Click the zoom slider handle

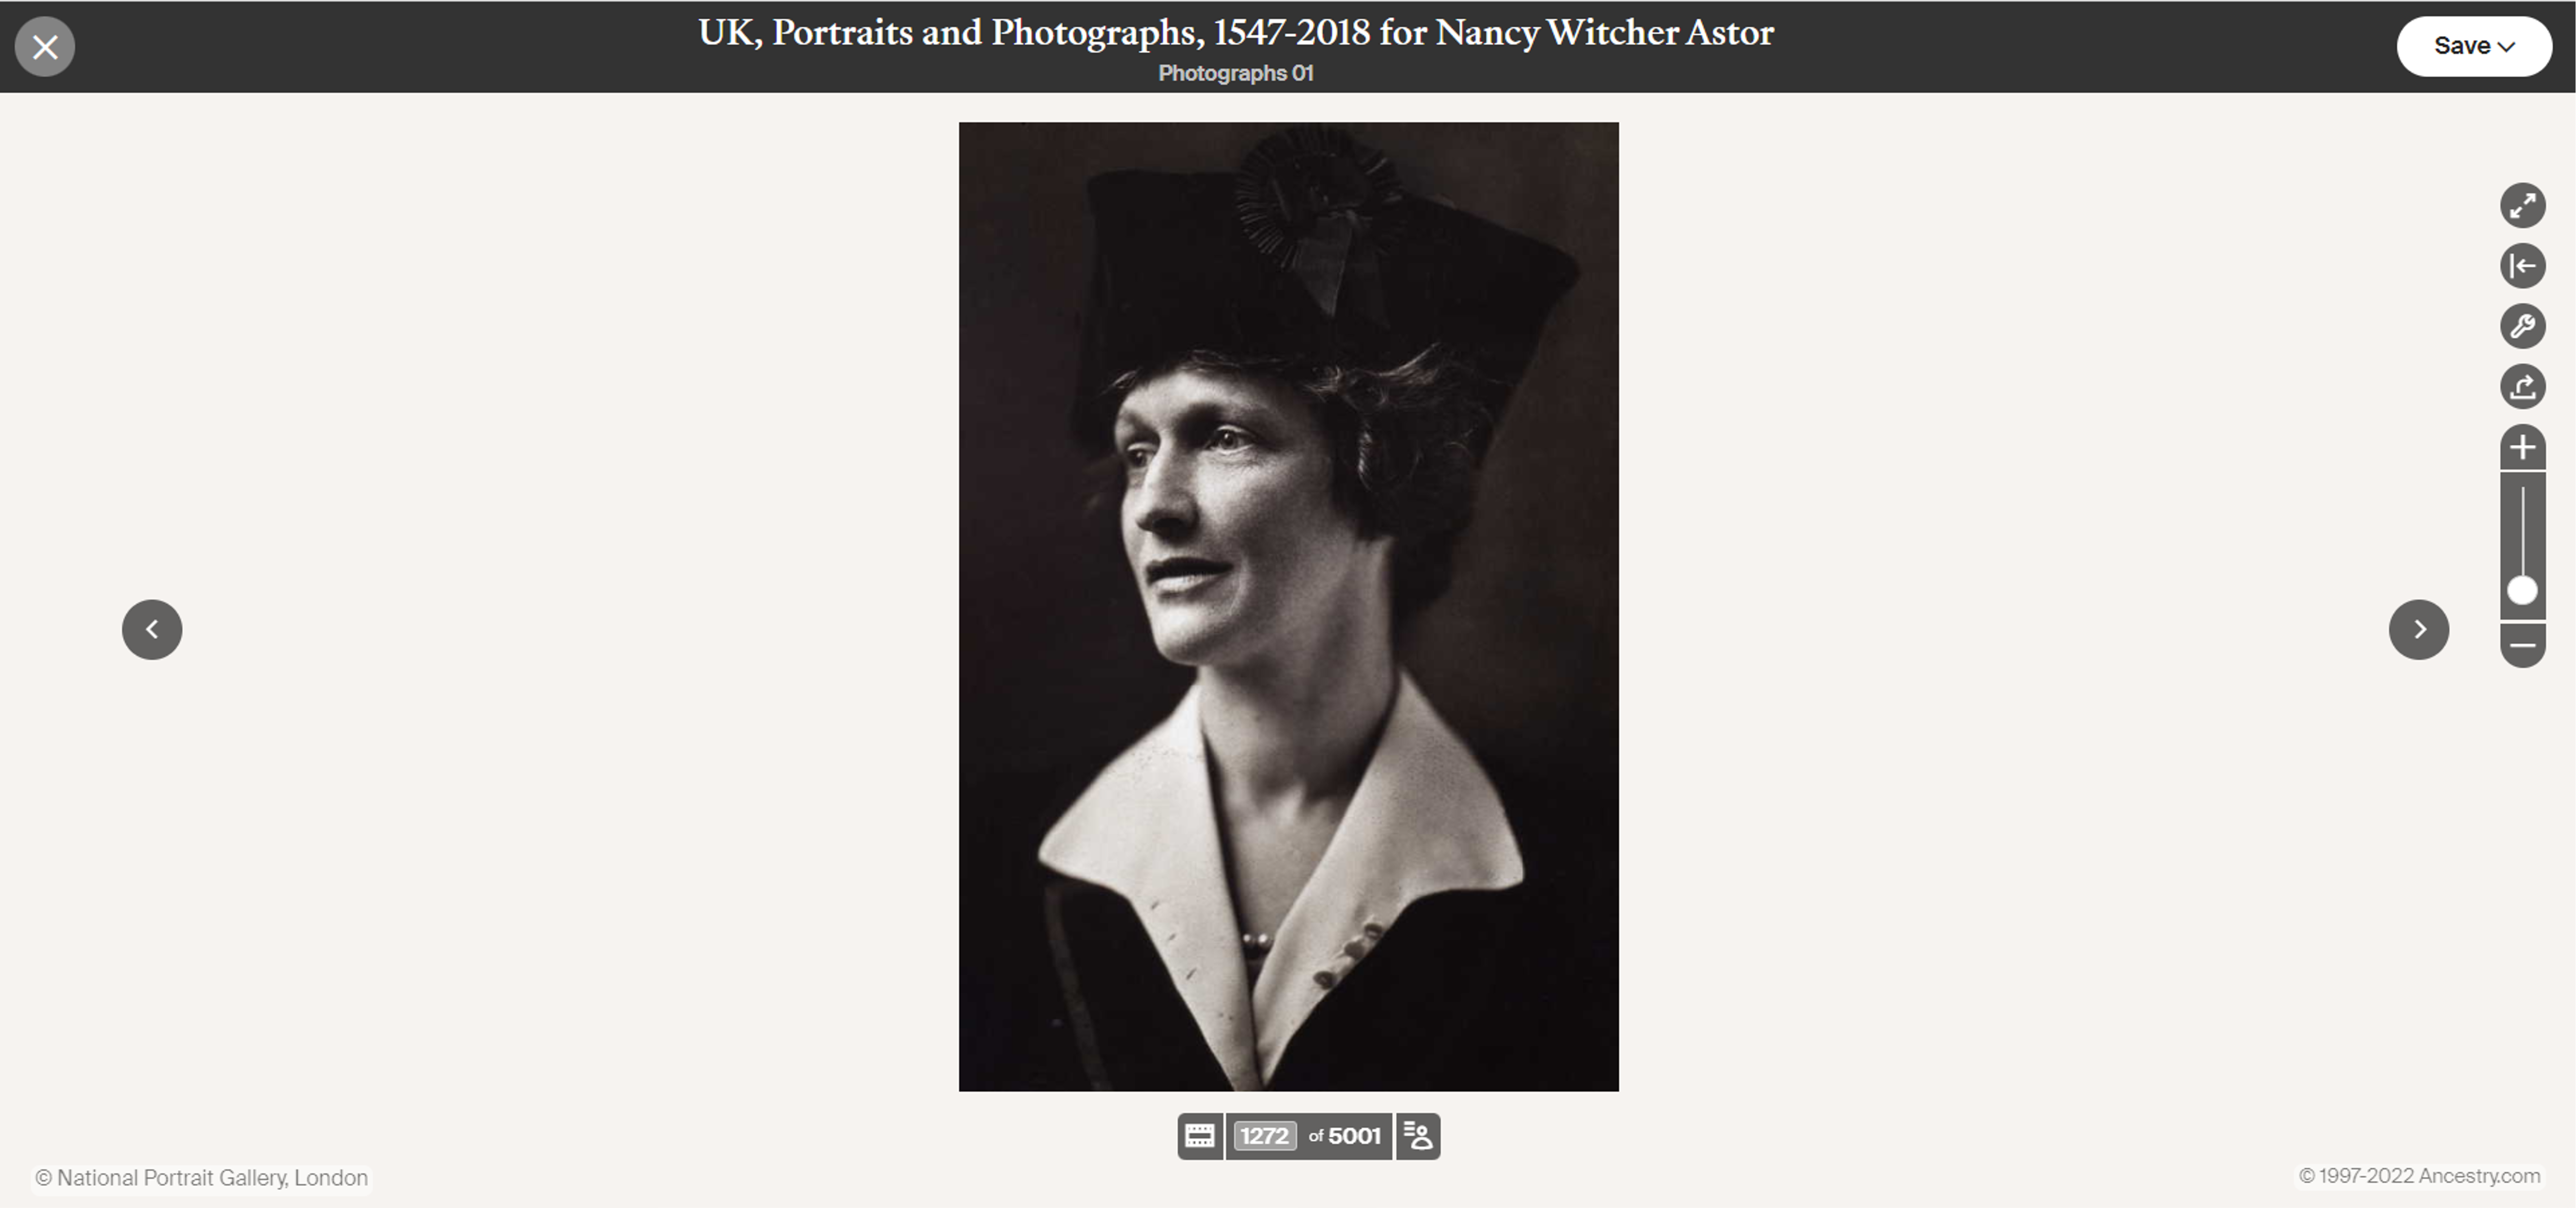tap(2522, 591)
